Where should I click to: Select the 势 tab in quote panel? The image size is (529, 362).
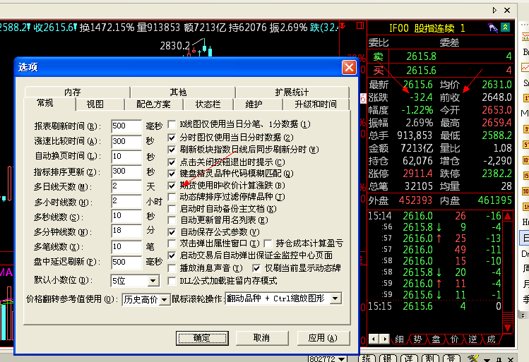(x=417, y=339)
